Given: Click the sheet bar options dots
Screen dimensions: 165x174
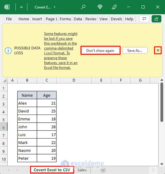Looking at the screenshot, I should pos(153,170).
